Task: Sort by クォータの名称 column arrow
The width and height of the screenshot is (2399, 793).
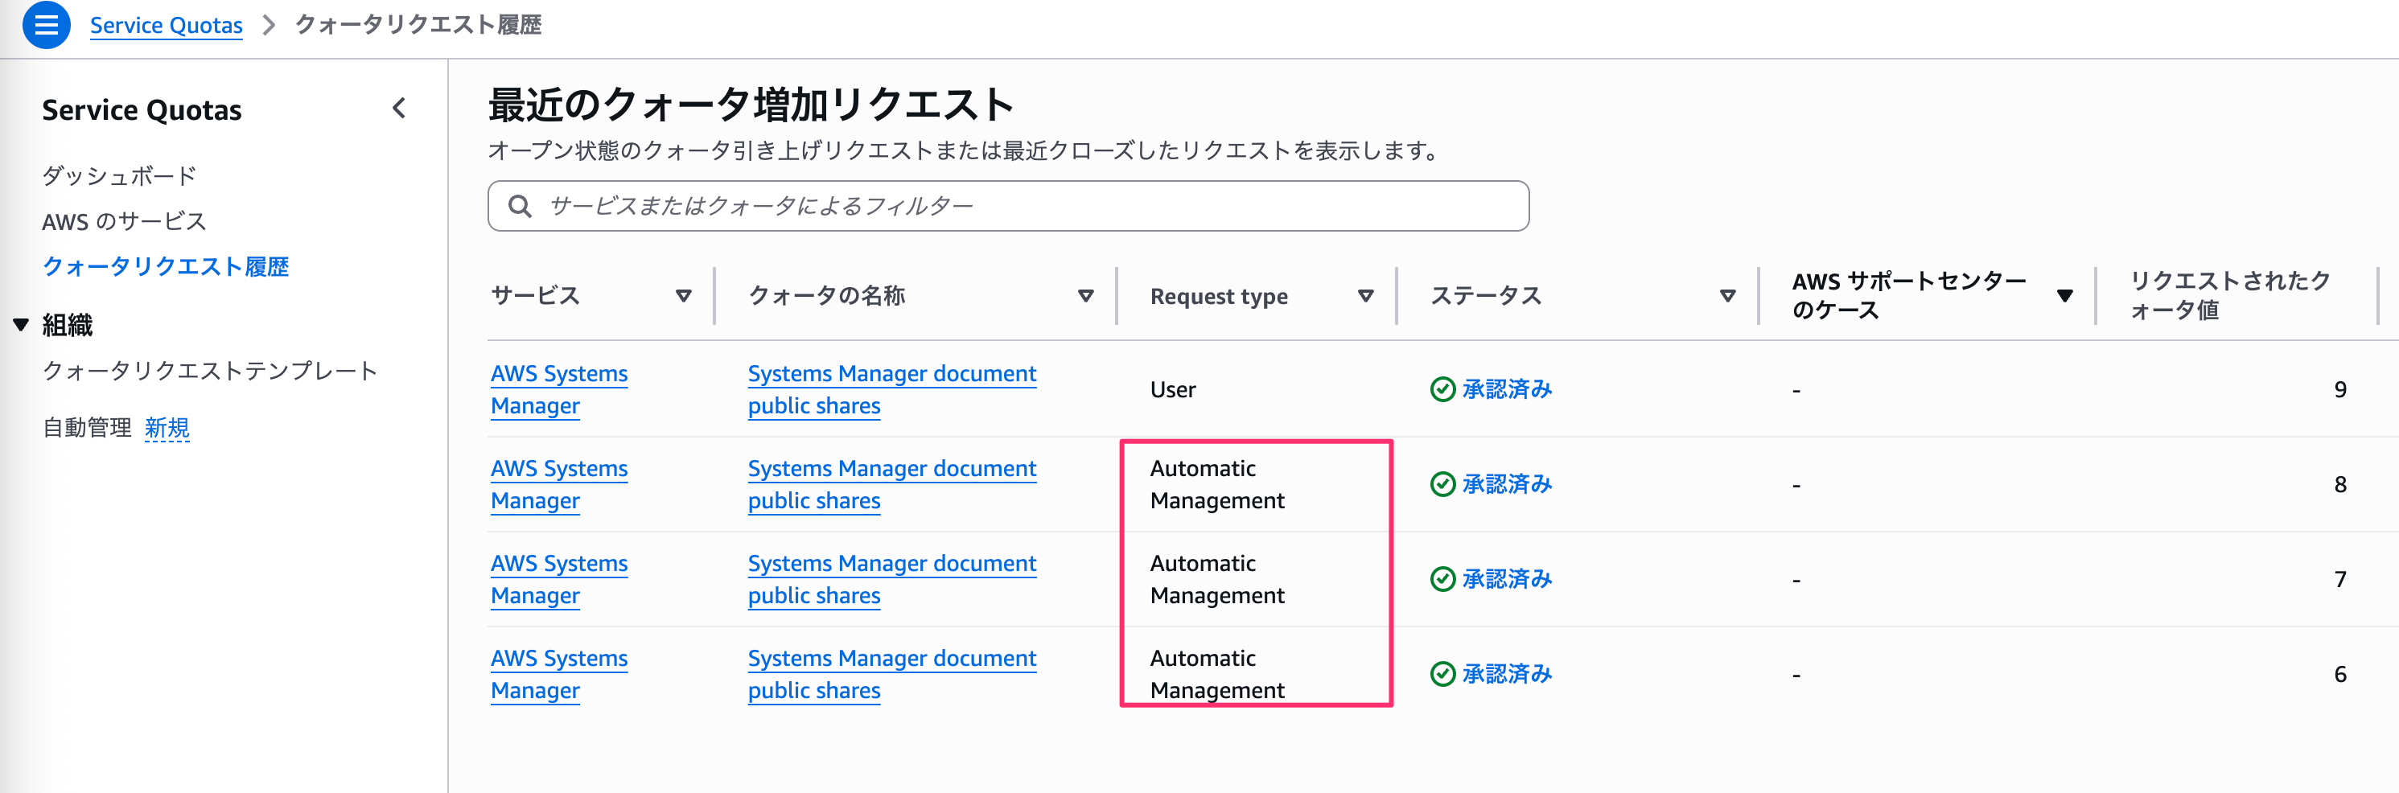Action: coord(1085,296)
